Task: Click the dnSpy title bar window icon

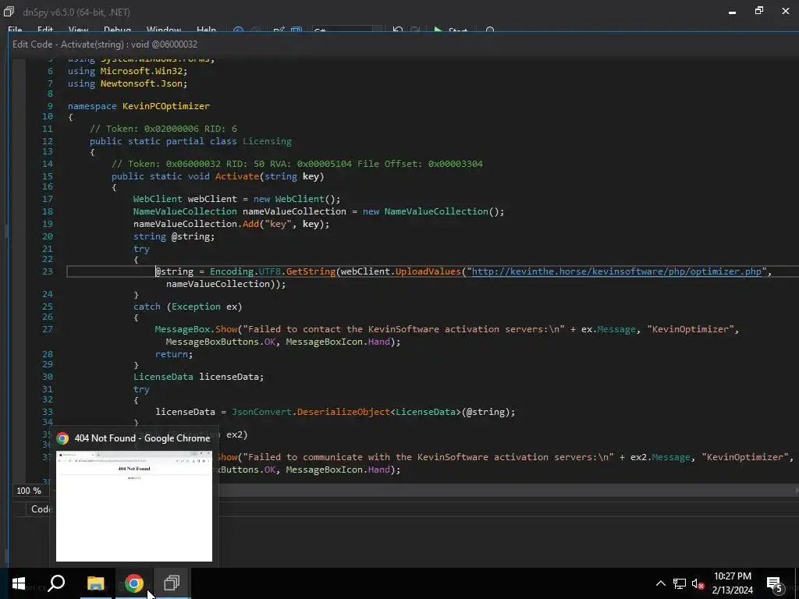Action: [9, 11]
